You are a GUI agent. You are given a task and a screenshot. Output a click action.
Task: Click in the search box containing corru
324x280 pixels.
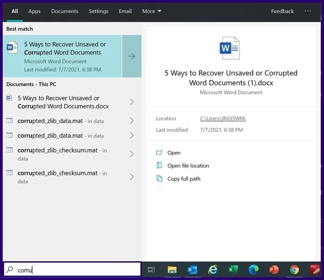coord(72,269)
